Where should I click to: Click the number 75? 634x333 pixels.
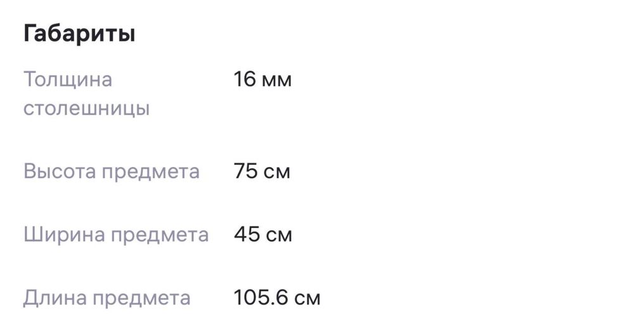click(x=245, y=171)
